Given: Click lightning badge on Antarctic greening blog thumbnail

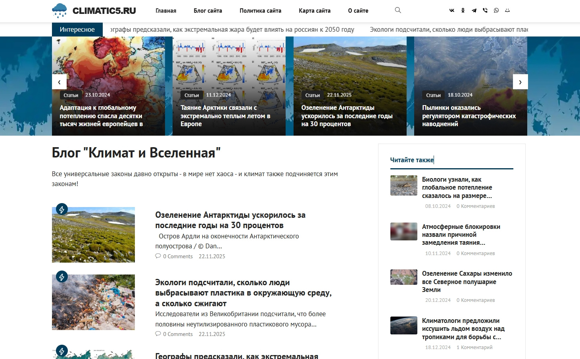Looking at the screenshot, I should 61,209.
